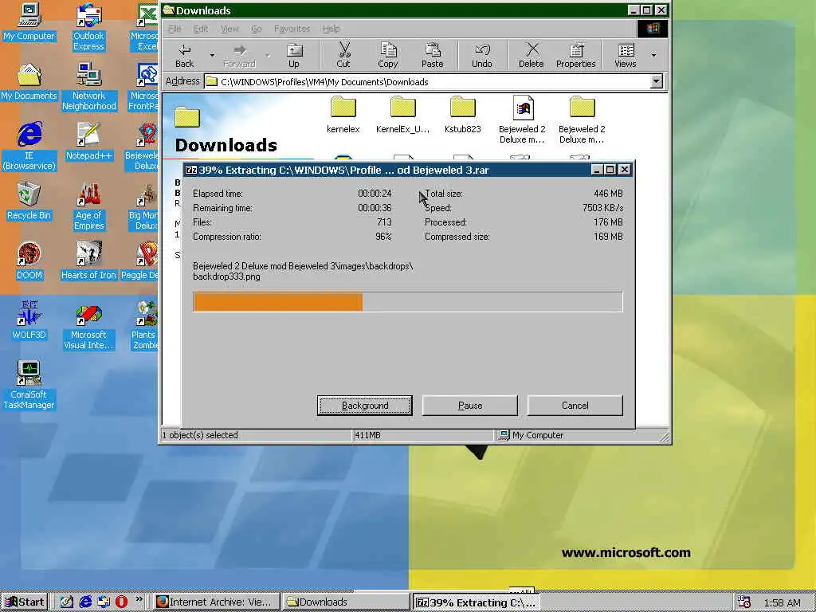Image resolution: width=816 pixels, height=612 pixels.
Task: Launch Outlook Express from desktop
Action: (88, 27)
